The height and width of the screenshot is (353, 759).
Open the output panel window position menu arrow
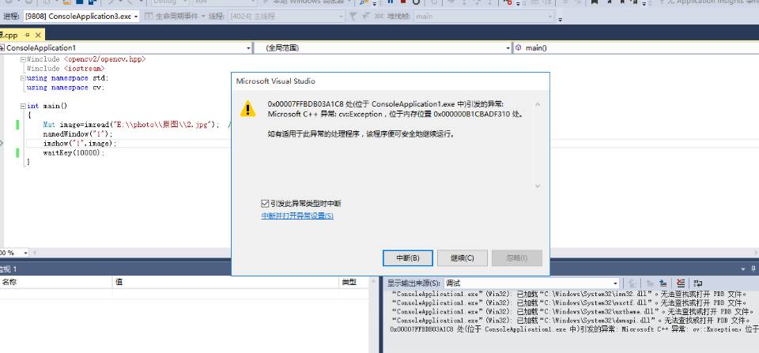743,269
